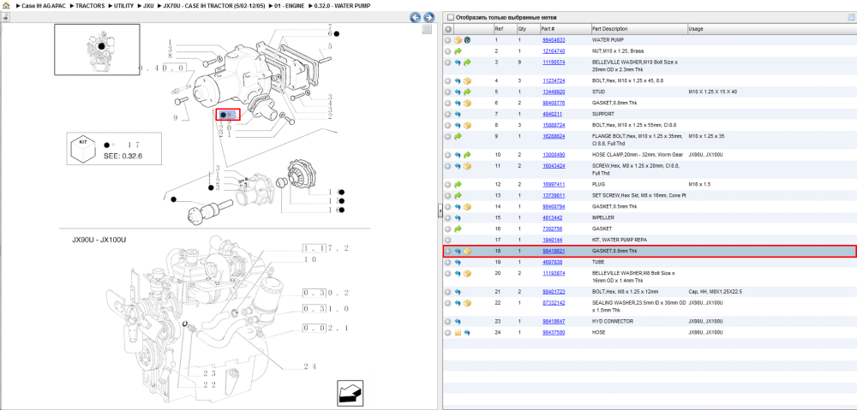Click 'SEE: 0.32.6' kit reference text

tap(122, 156)
